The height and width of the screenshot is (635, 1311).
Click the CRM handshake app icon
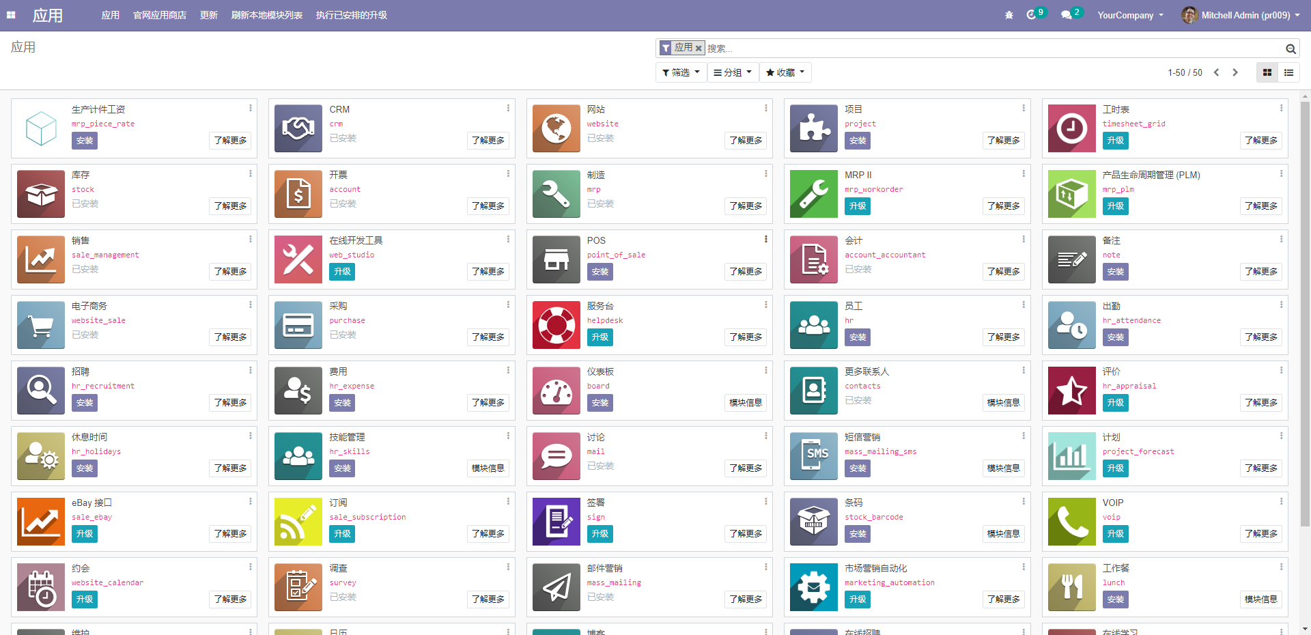[298, 128]
